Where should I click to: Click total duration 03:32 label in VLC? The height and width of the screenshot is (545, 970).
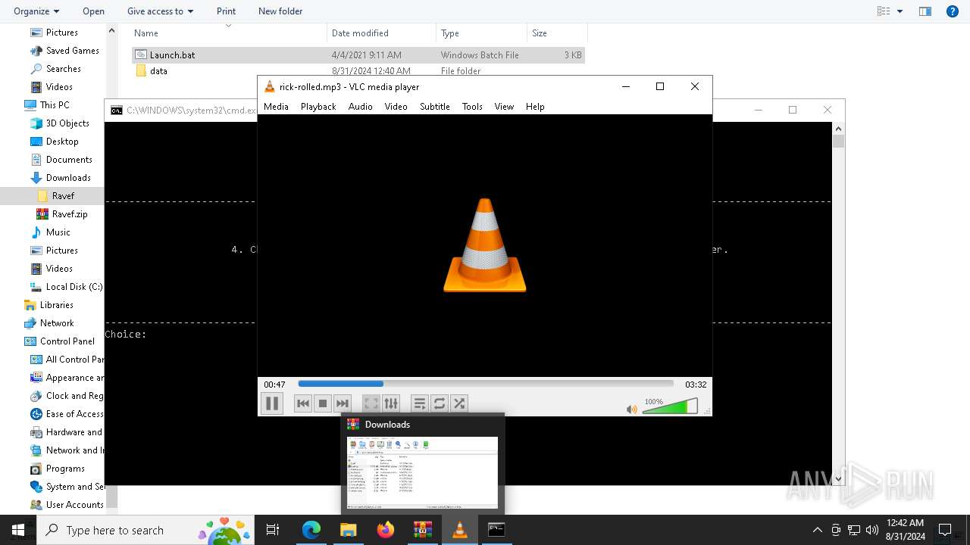tap(696, 385)
